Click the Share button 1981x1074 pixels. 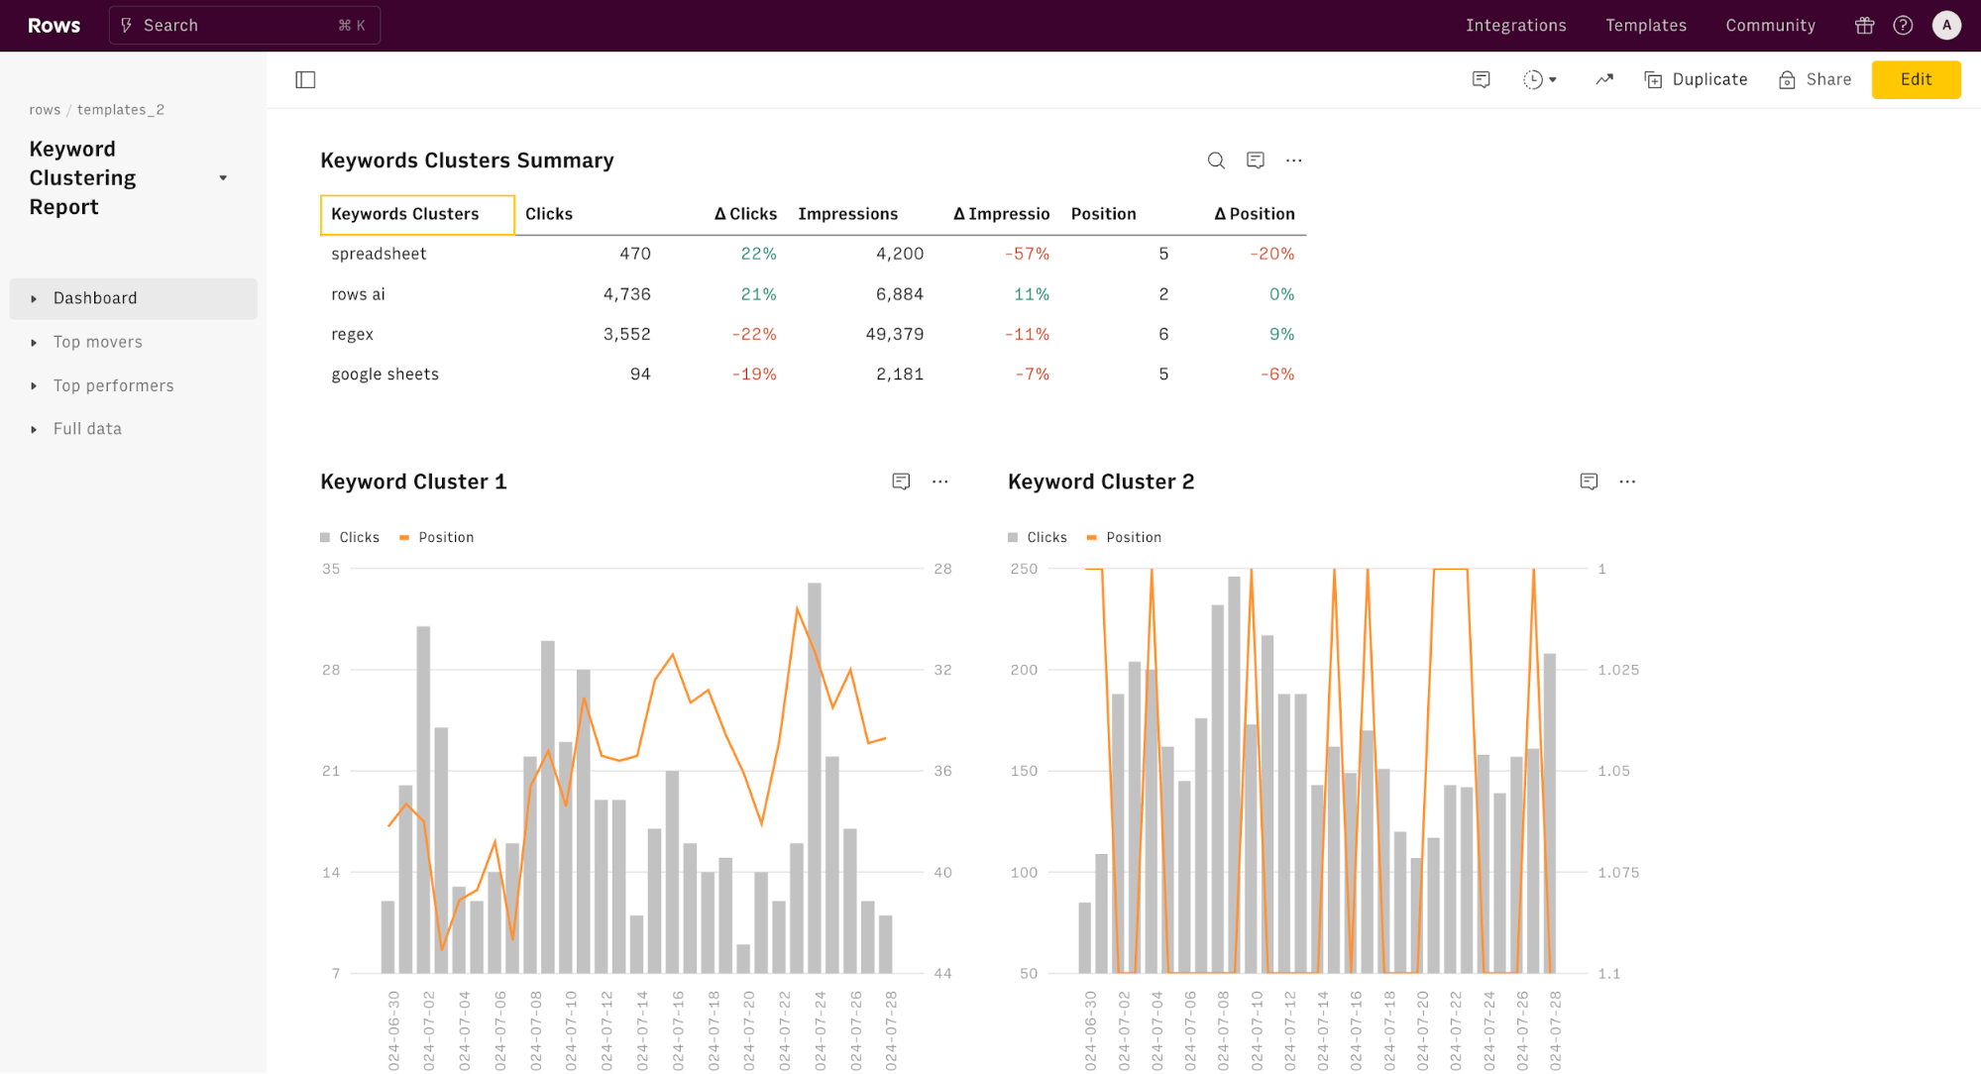[x=1815, y=79]
